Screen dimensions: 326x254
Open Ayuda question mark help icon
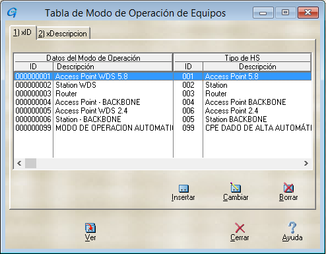[292, 228]
